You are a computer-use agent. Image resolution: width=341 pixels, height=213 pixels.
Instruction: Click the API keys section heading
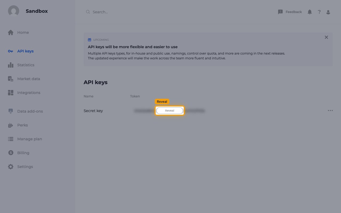tap(96, 82)
